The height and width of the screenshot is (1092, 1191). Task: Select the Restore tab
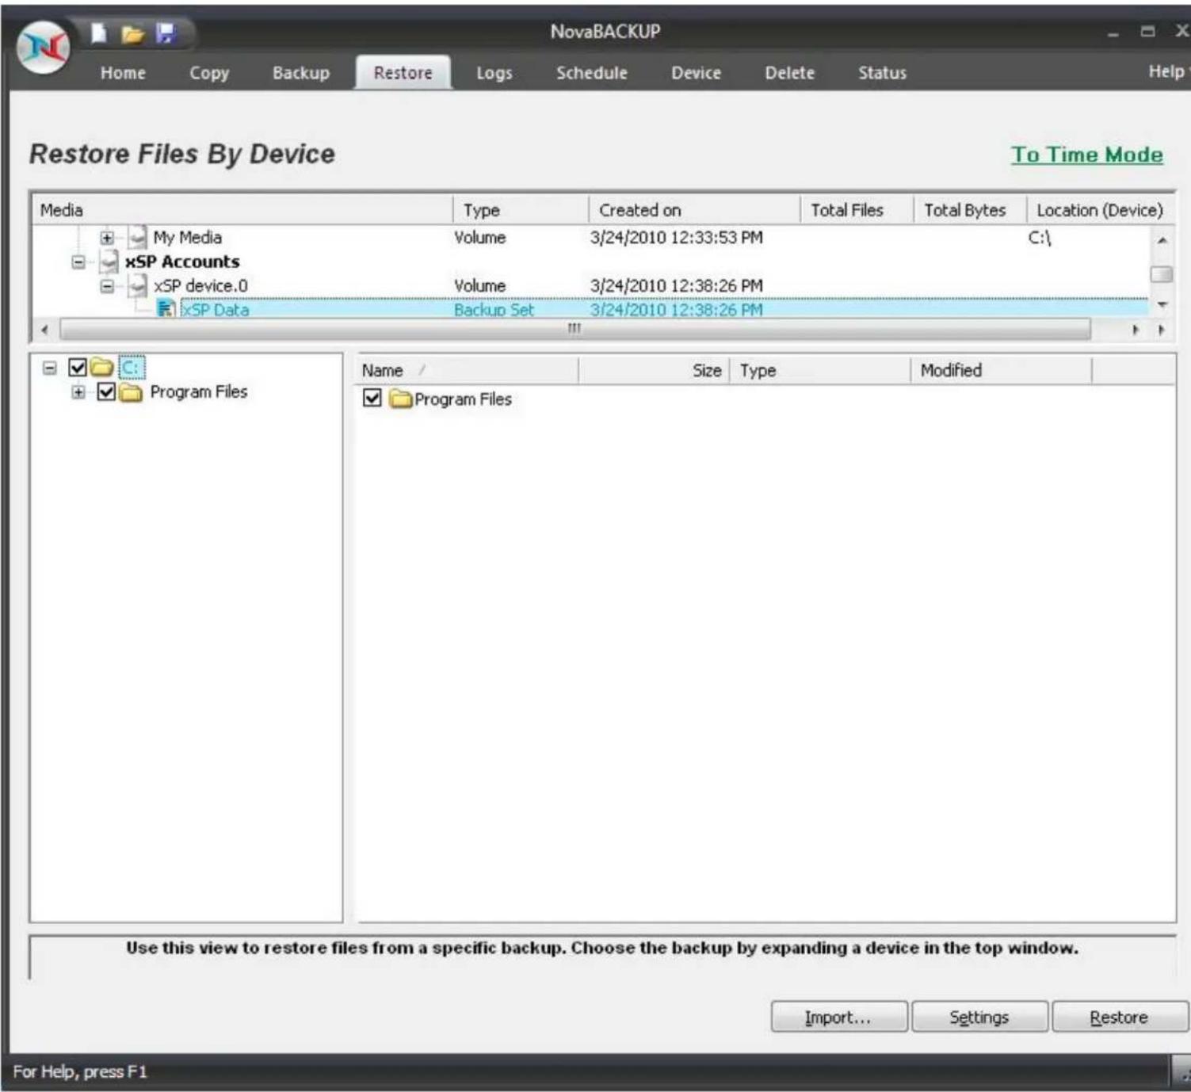[x=403, y=73]
